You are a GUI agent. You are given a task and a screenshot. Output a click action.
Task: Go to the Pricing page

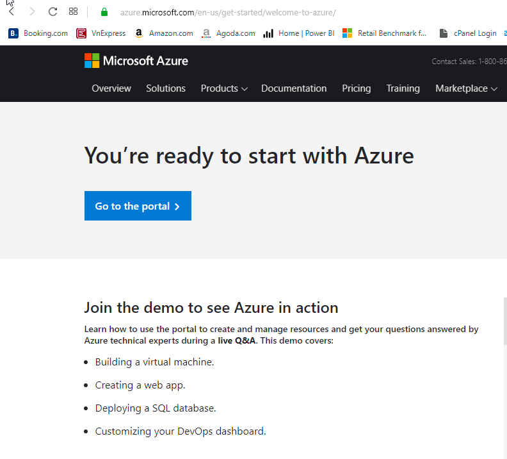(357, 88)
